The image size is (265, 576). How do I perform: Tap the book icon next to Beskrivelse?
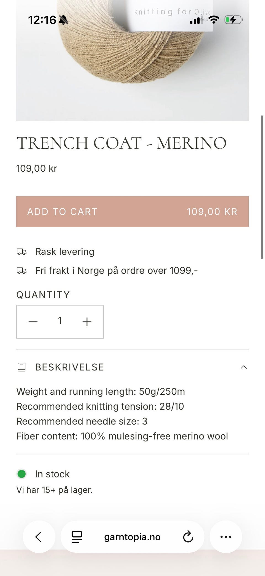[22, 367]
